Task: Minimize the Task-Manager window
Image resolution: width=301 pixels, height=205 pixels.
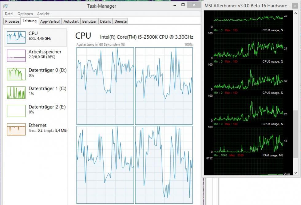Action: [x=175, y=5]
